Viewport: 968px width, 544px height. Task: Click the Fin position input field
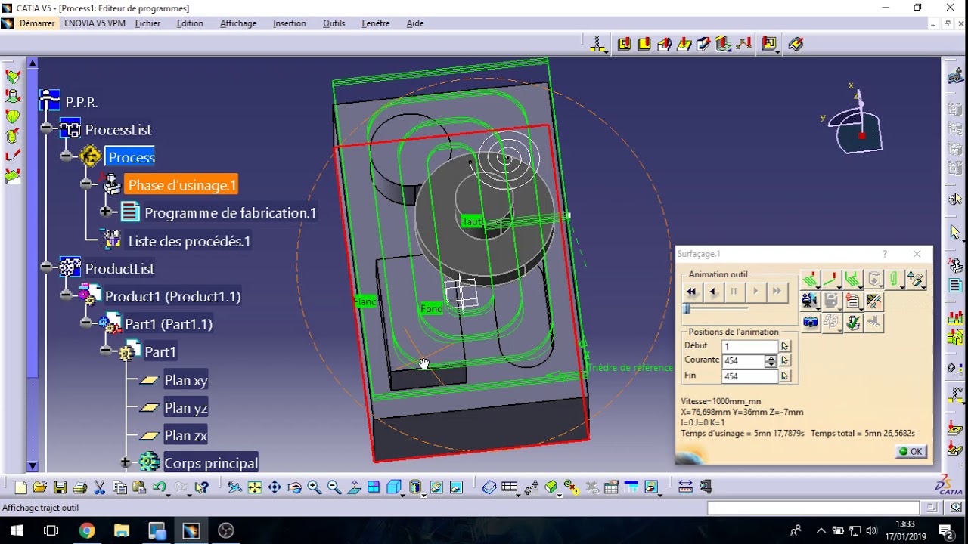pyautogui.click(x=749, y=376)
